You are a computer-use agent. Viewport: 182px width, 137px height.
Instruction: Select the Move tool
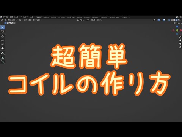pyautogui.click(x=3, y=36)
